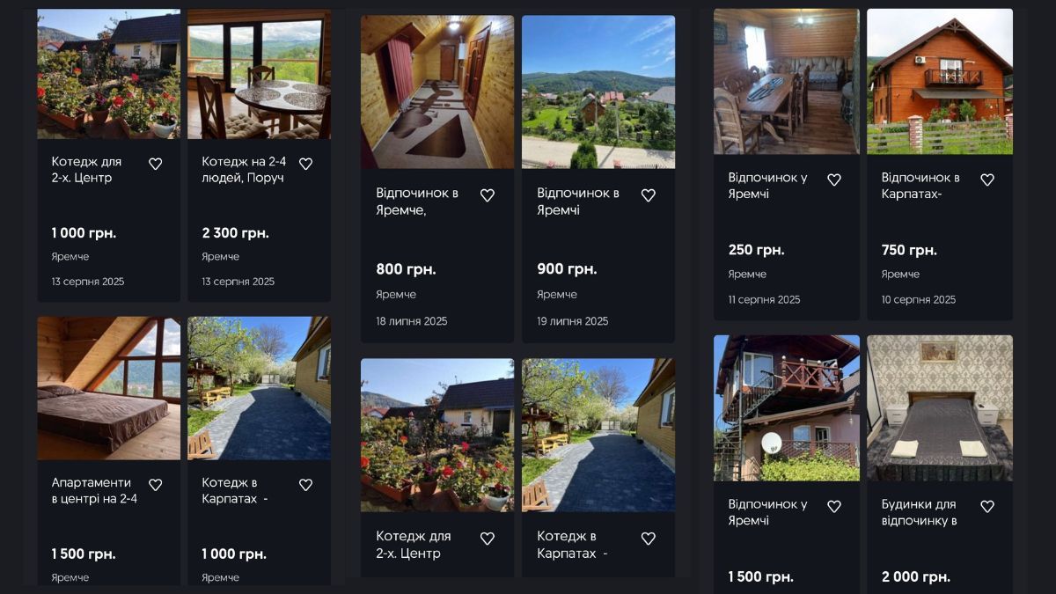Open the Апартаменти в центрі на 2-4 title

(x=94, y=490)
